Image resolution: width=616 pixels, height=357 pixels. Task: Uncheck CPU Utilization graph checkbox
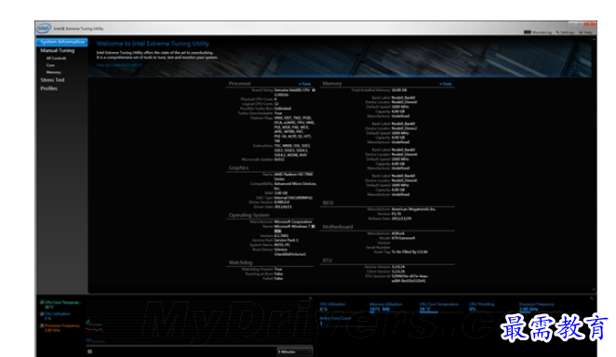click(42, 314)
